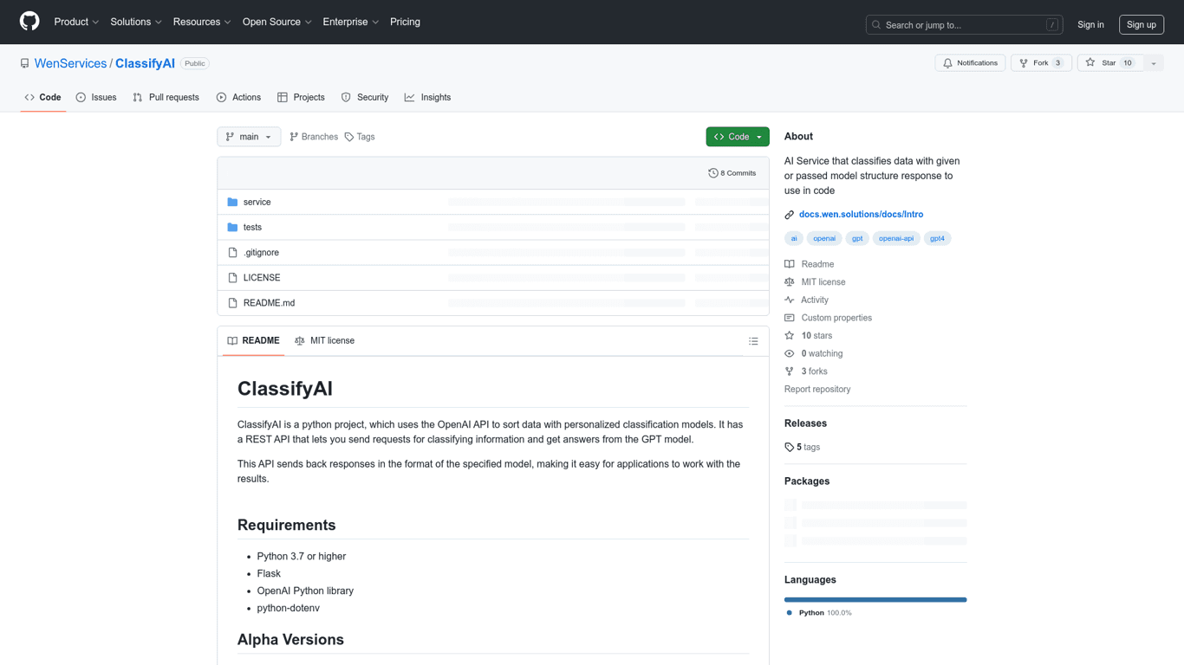Focus the Search or jump to field

pyautogui.click(x=964, y=25)
